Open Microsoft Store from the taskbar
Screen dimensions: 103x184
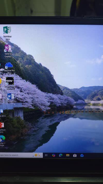pyautogui.click(x=75, y=155)
